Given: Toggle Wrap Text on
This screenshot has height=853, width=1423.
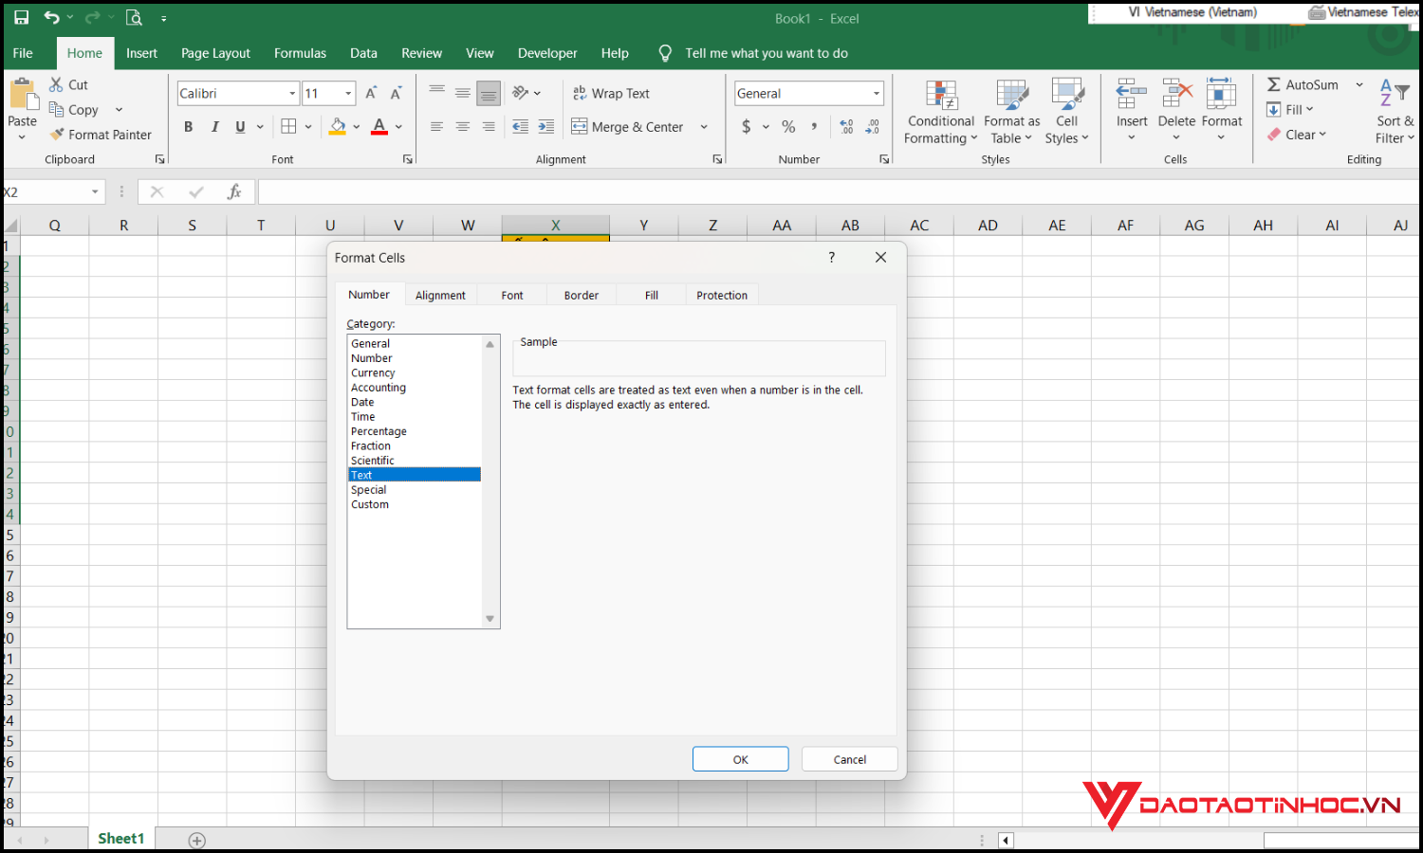Looking at the screenshot, I should click(x=611, y=93).
